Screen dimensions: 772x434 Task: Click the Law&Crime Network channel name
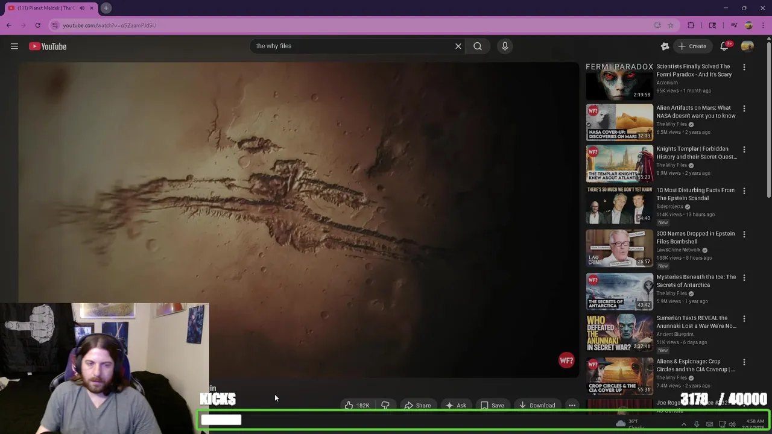pos(679,250)
